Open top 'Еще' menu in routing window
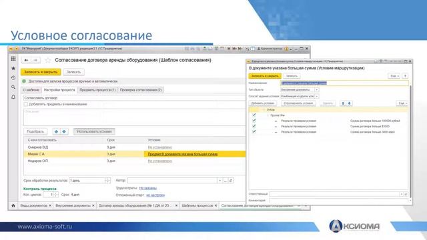Image resolution: width=427 pixels, height=240 pixels. click(x=394, y=76)
